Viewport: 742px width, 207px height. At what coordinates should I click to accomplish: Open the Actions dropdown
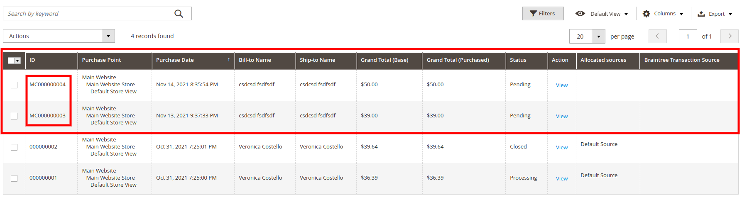108,36
